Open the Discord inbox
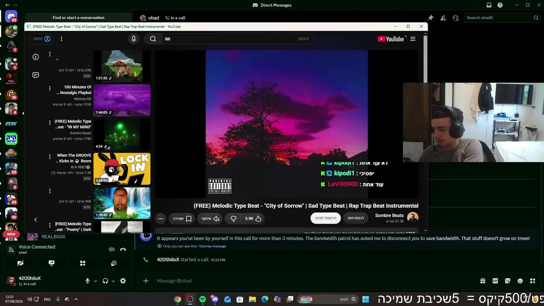 pyautogui.click(x=489, y=5)
